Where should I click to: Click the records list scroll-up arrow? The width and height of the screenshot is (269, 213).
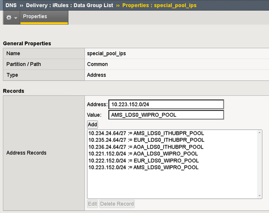[x=259, y=132]
